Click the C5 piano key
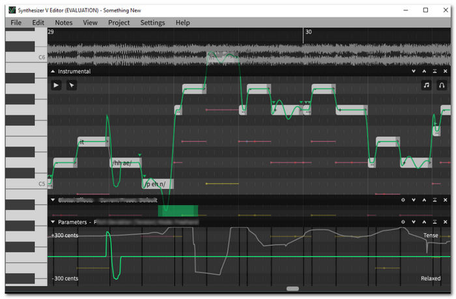Screen dimensions: 456x299 26,184
